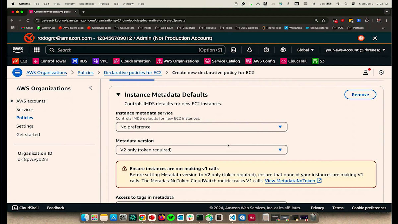Open the AWS News Blog bookmark
398x224 pixels.
click(71, 28)
